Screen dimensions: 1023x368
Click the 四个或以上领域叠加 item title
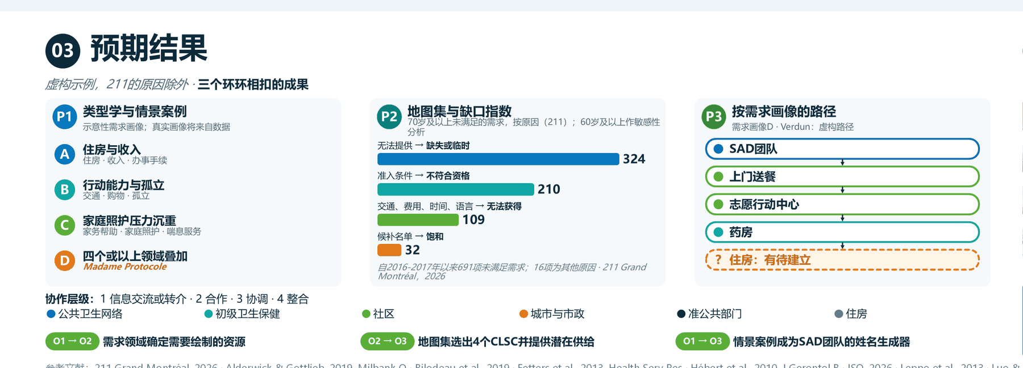[x=135, y=256]
